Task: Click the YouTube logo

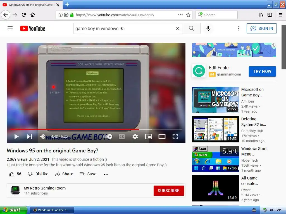Action: [x=33, y=28]
